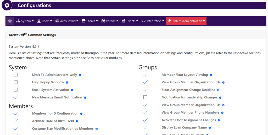Click the home icon in navigation bar

click(x=10, y=21)
